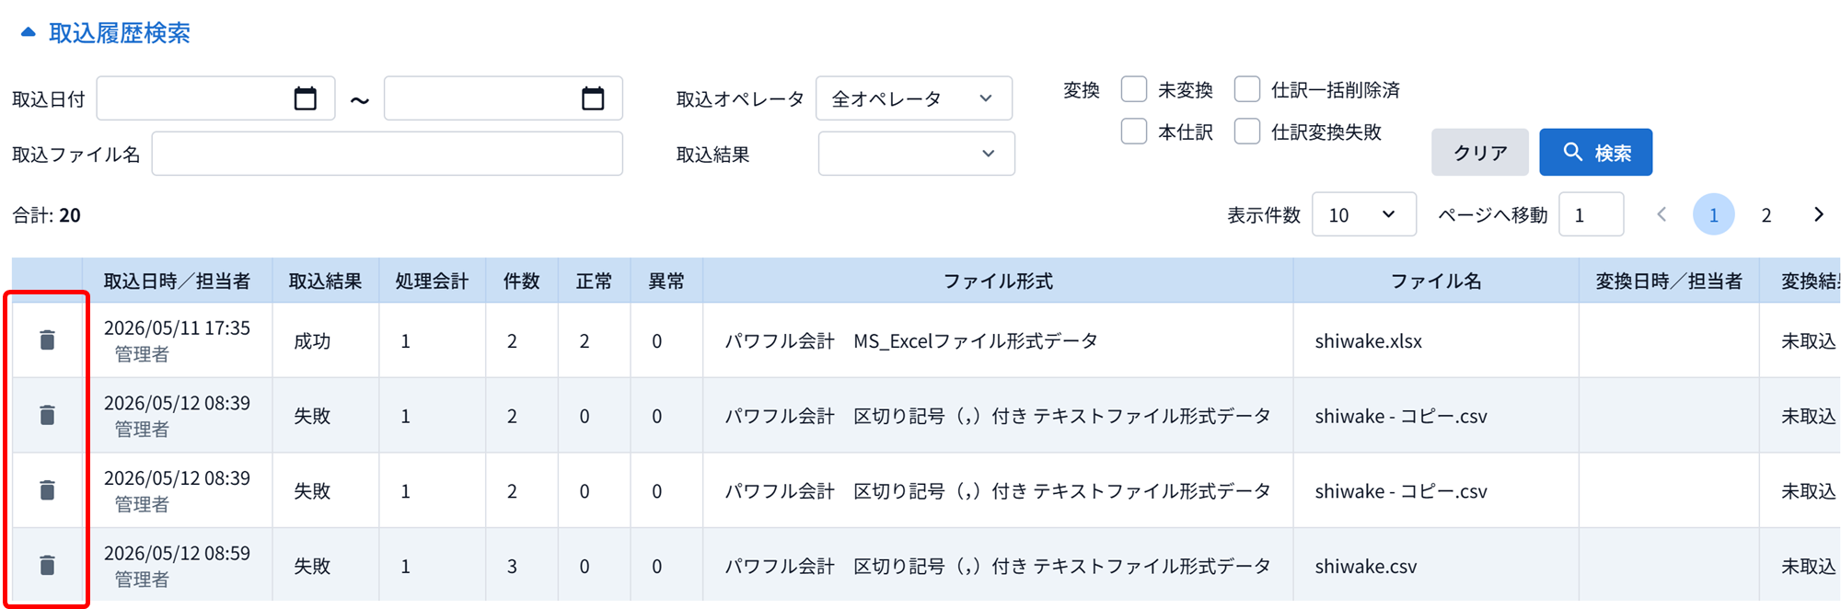Enable the 未変換 checkbox
Image resolution: width=1841 pixels, height=609 pixels.
click(x=1134, y=89)
